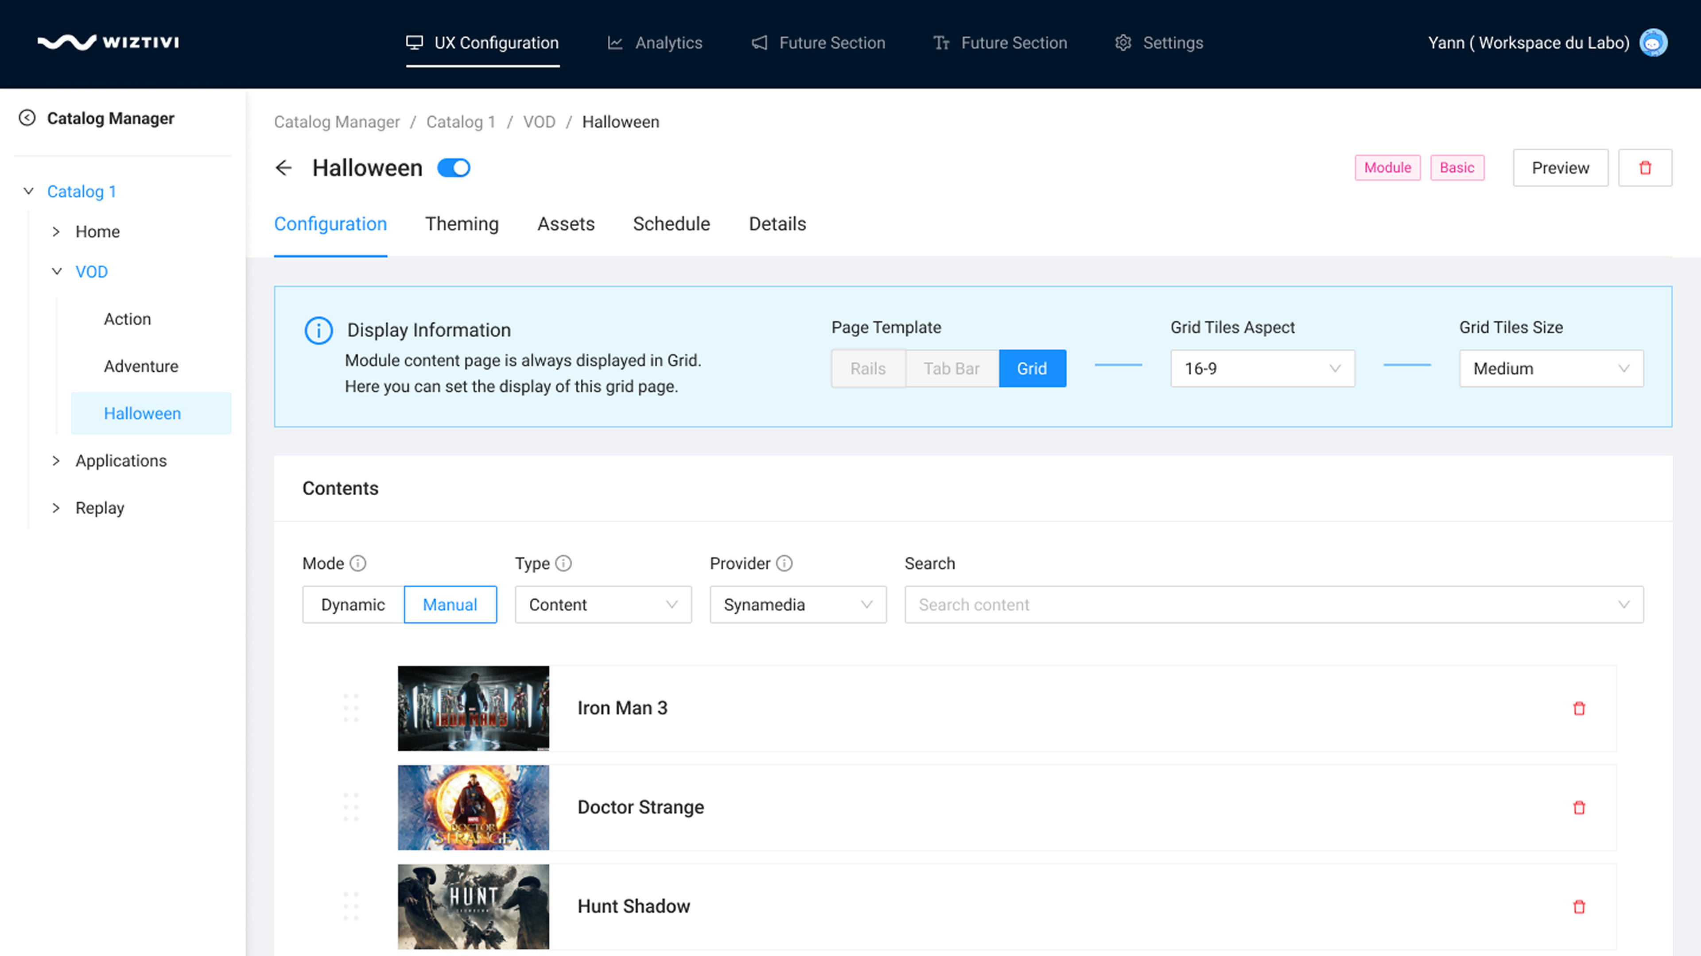The width and height of the screenshot is (1701, 956).
Task: Click the Settings gear icon
Action: click(x=1122, y=42)
